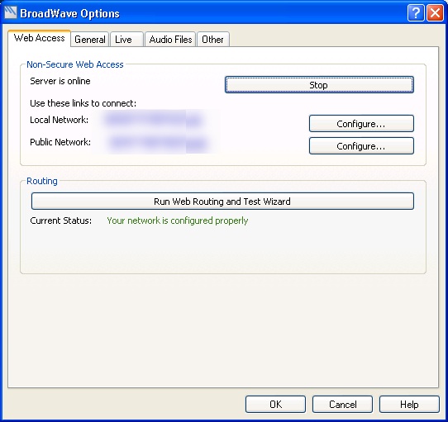Click the 'Routing' group heading

point(42,181)
